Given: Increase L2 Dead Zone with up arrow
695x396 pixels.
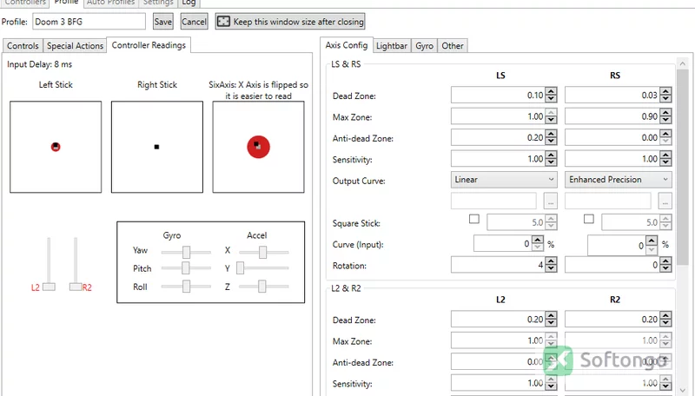Looking at the screenshot, I should [x=551, y=315].
